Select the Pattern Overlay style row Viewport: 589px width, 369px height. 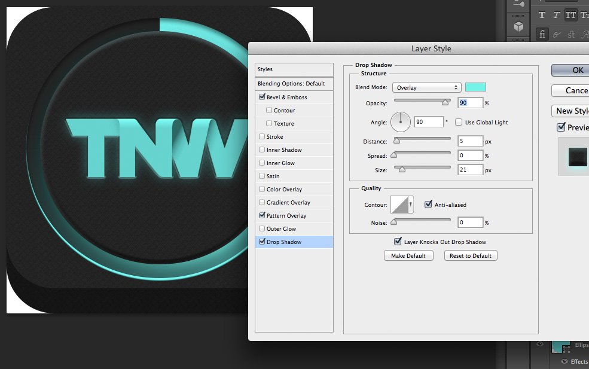coord(294,215)
